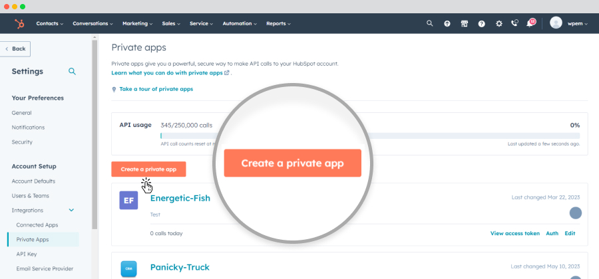Screen dimensions: 599x279
Task: Open Connected Apps
Action: 37,225
